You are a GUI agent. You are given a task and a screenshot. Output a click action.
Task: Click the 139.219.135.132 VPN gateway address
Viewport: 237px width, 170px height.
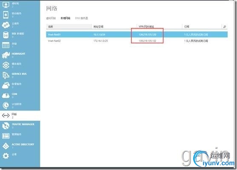pos(147,41)
